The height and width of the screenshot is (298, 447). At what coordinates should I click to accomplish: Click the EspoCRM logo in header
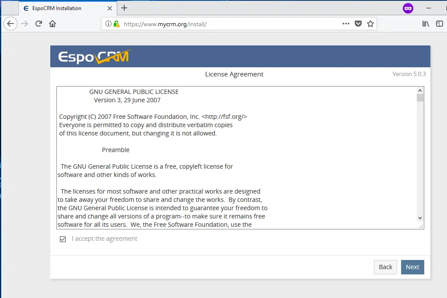pos(94,56)
